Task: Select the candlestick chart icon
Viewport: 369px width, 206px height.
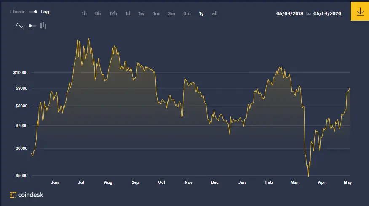Action: [x=43, y=25]
